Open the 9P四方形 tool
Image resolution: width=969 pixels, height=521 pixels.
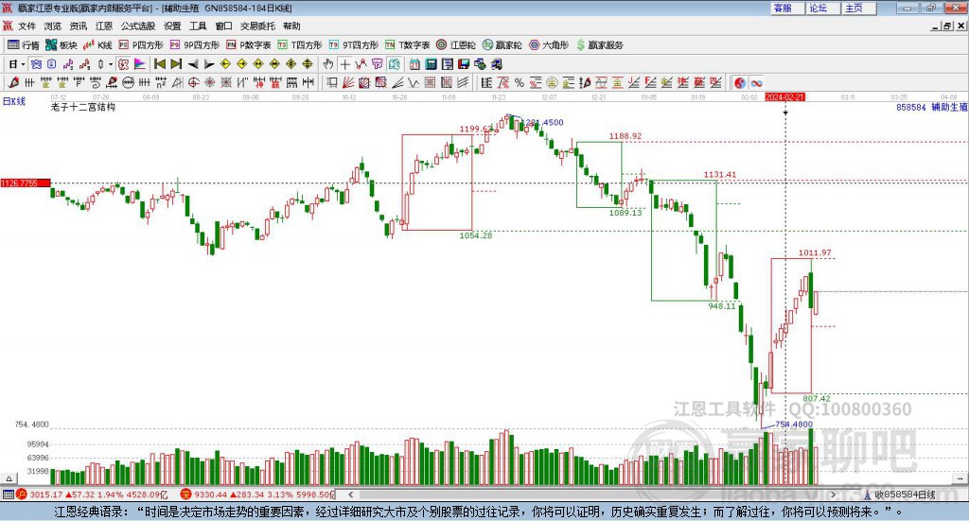point(195,45)
